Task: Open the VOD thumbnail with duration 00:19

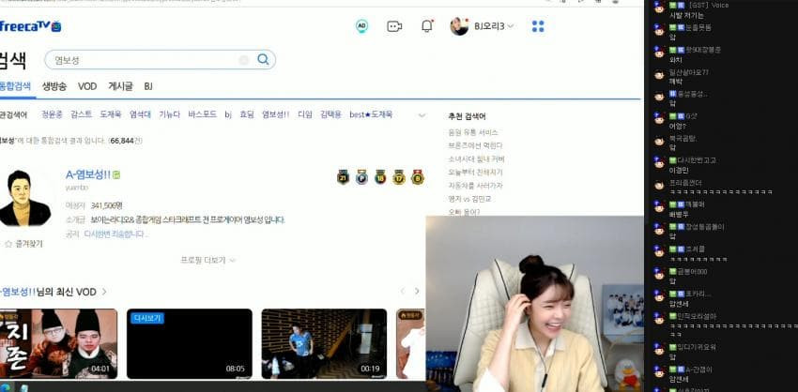Action: coord(324,343)
